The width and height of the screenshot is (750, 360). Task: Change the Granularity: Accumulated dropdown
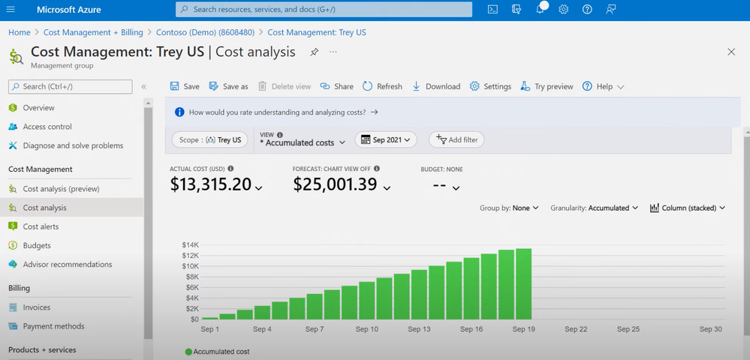pyautogui.click(x=594, y=208)
